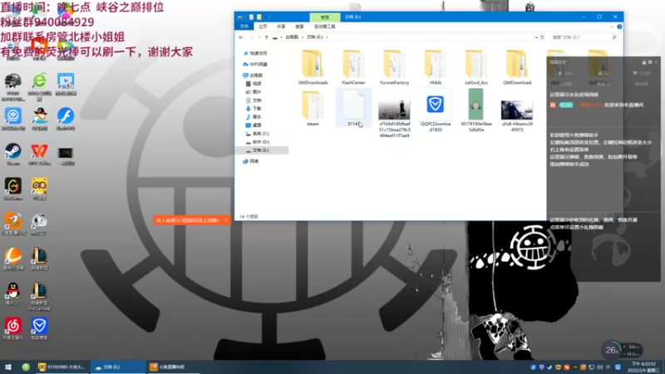Viewport: 665px width, 374px height.
Task: Select 此电脑 This PC in the sidebar
Action: point(253,76)
